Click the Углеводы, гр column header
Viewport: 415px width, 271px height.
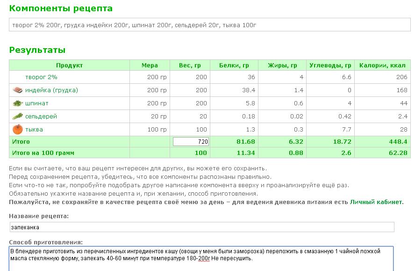(x=330, y=65)
